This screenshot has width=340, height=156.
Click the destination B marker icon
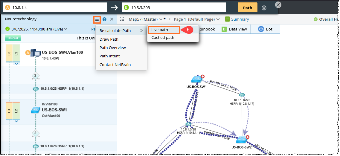point(126,7)
